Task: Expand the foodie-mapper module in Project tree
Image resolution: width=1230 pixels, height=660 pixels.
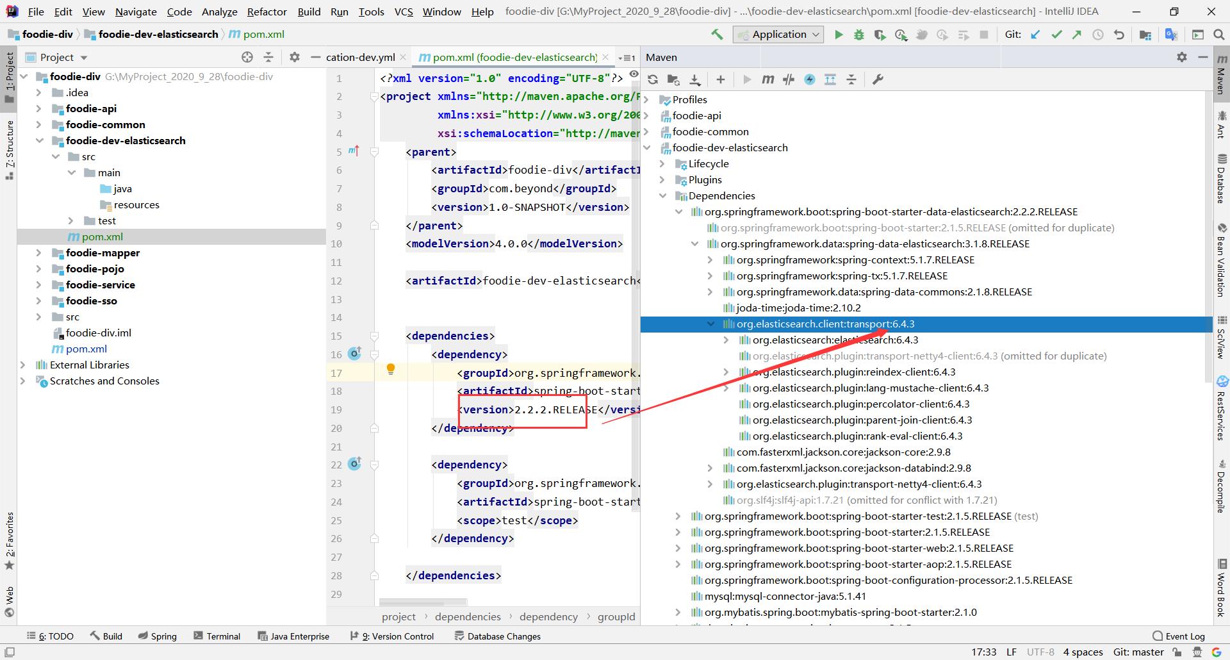Action: pyautogui.click(x=40, y=252)
